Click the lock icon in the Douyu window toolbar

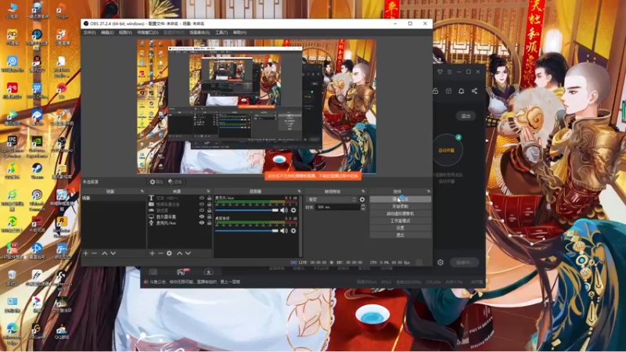[436, 91]
